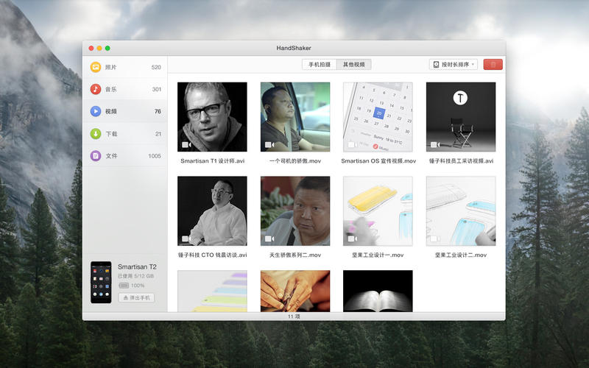Open the green 下载 (Downloads) icon
The height and width of the screenshot is (368, 589).
click(96, 133)
